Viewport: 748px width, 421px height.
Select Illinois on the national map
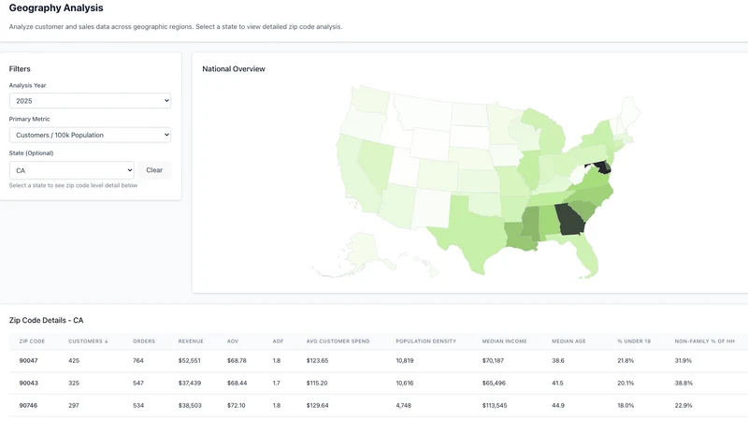tap(528, 169)
